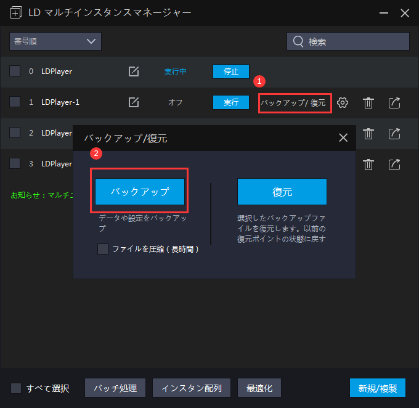
Task: Open the 番号順 sort dropdown
Action: coord(55,41)
